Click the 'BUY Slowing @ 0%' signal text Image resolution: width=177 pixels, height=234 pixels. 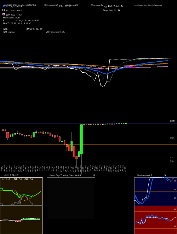pyautogui.click(x=56, y=32)
